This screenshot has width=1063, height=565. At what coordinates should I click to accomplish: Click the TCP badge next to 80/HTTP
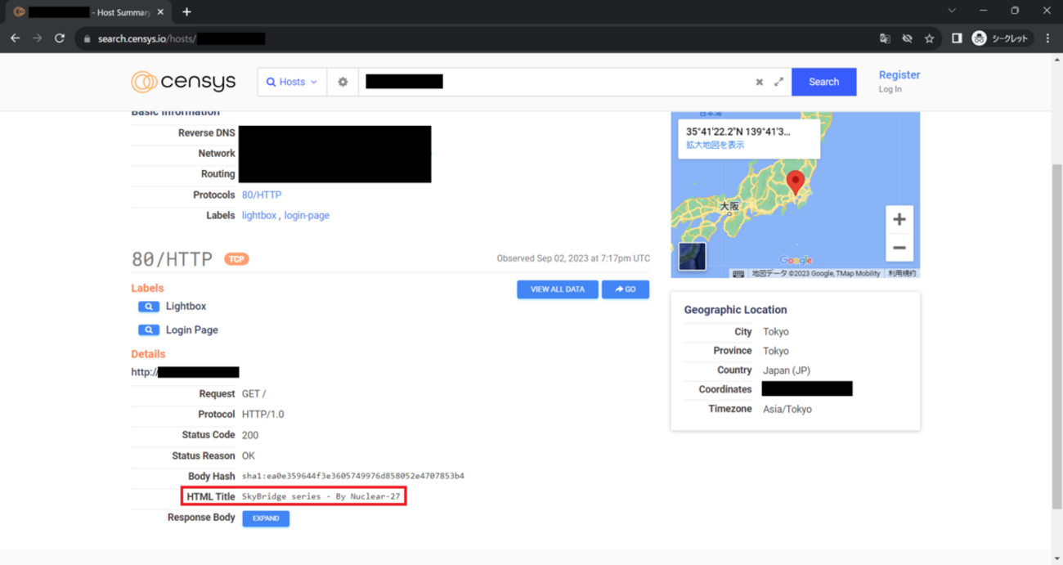tap(236, 259)
